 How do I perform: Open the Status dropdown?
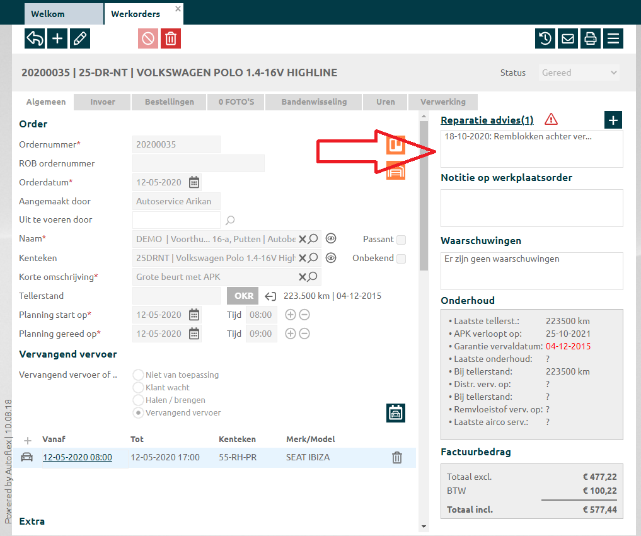(579, 73)
